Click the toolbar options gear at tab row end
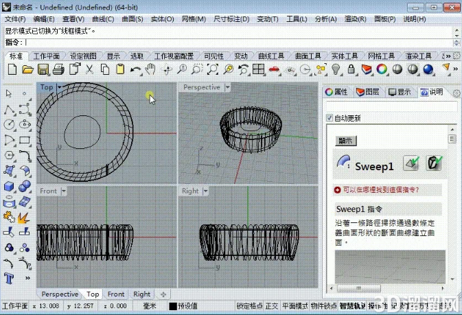This screenshot has height=315, width=462. (x=457, y=56)
